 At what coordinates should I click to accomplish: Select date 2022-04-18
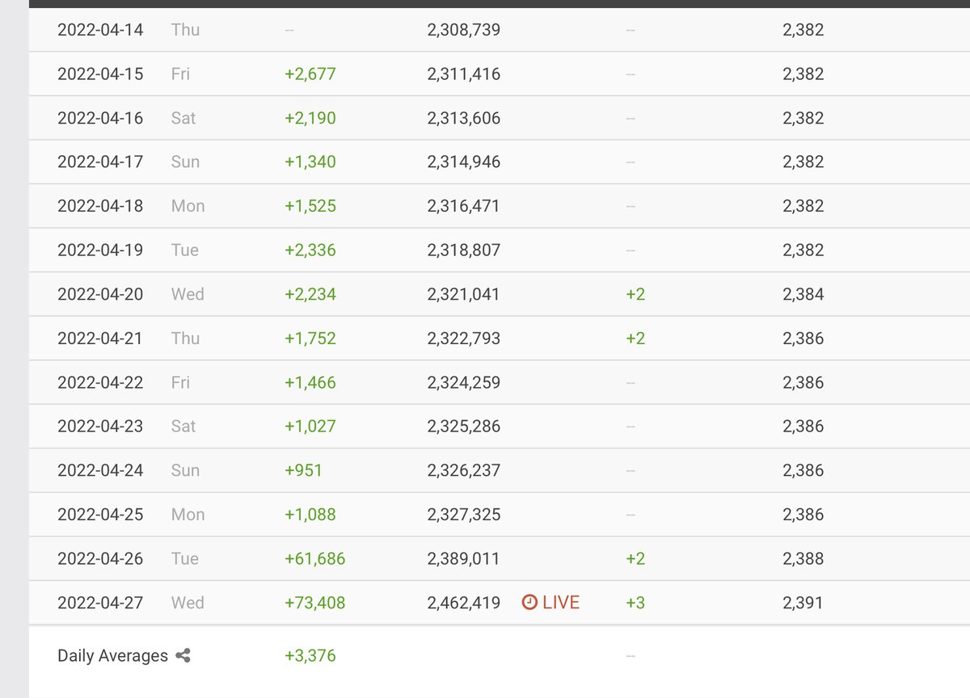(100, 206)
